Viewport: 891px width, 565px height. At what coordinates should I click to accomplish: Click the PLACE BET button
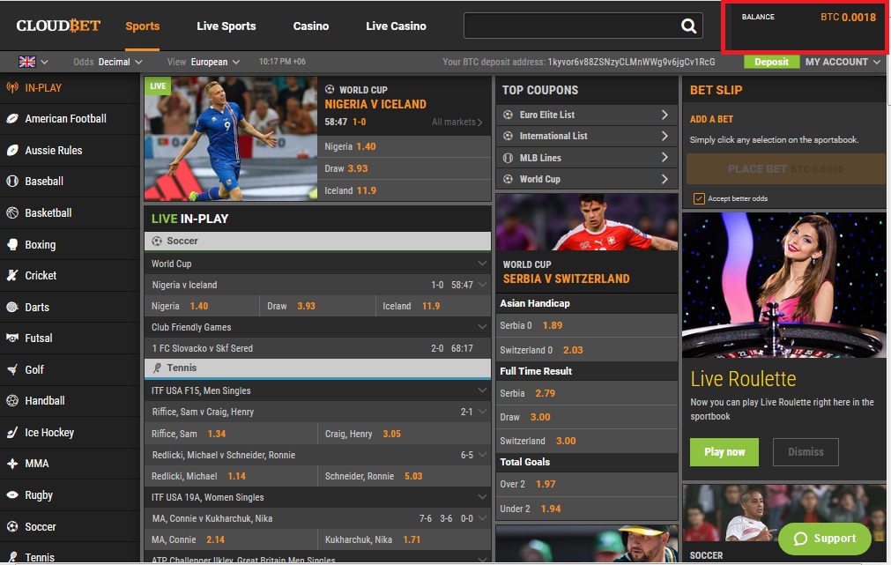(785, 169)
